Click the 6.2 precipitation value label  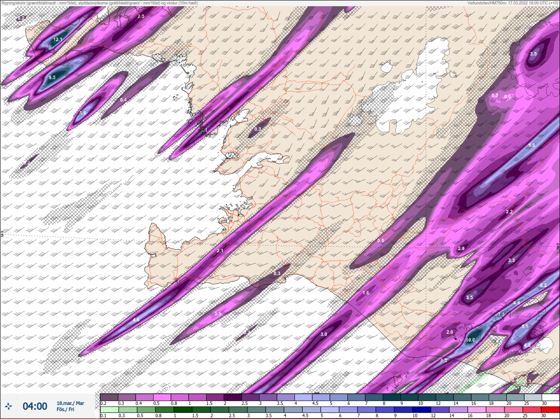(544, 285)
